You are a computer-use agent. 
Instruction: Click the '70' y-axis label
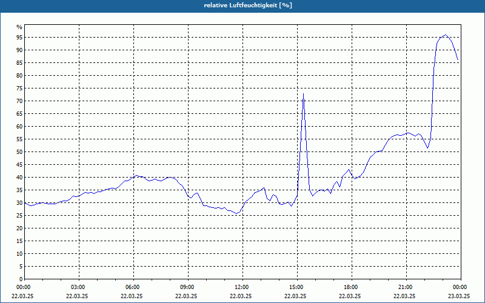[x=19, y=101]
